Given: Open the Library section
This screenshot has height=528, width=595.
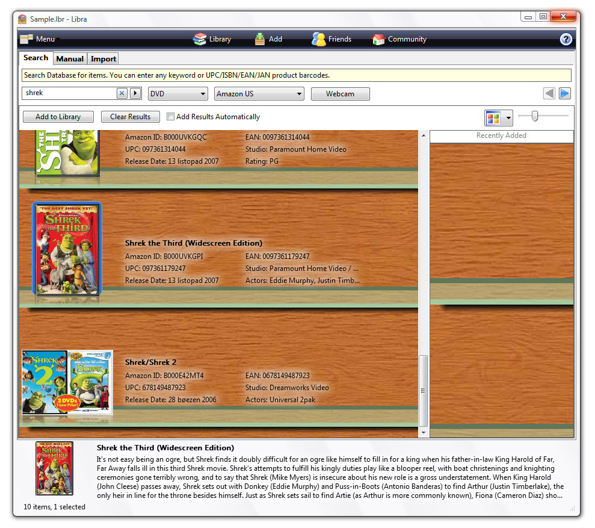Looking at the screenshot, I should point(212,39).
